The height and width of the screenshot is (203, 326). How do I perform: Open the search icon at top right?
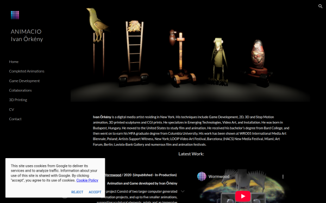(320, 6)
